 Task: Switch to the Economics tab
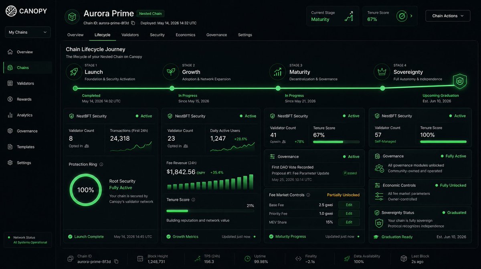186,35
